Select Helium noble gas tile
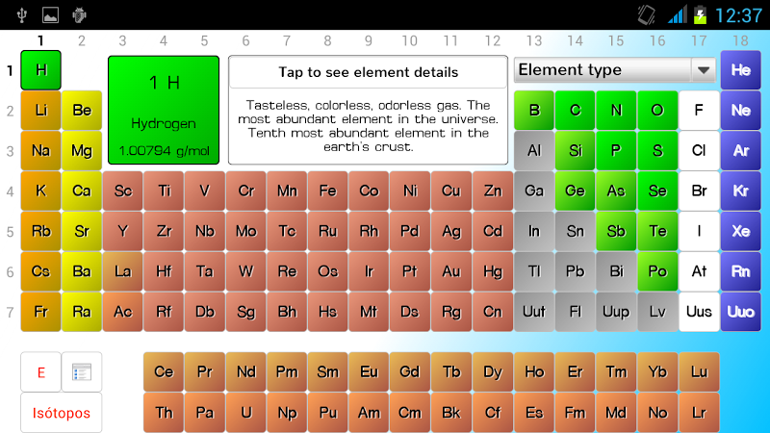The height and width of the screenshot is (433, 770). tap(740, 70)
